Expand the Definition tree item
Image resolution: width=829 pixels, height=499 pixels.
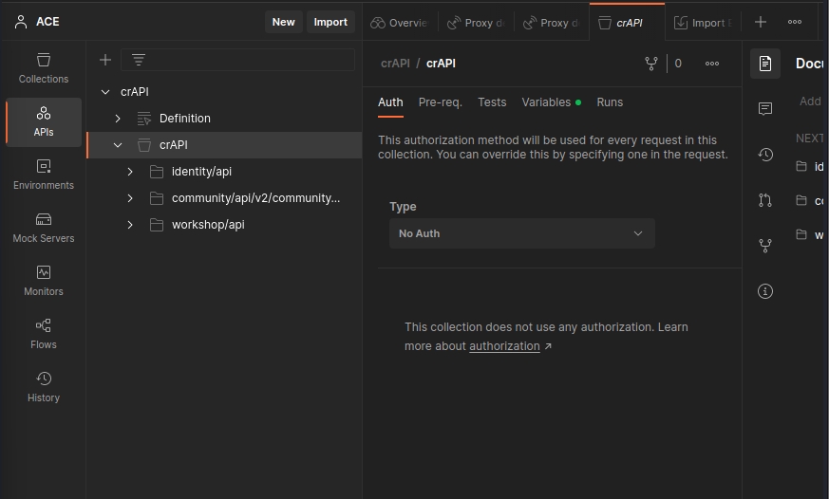(x=118, y=119)
